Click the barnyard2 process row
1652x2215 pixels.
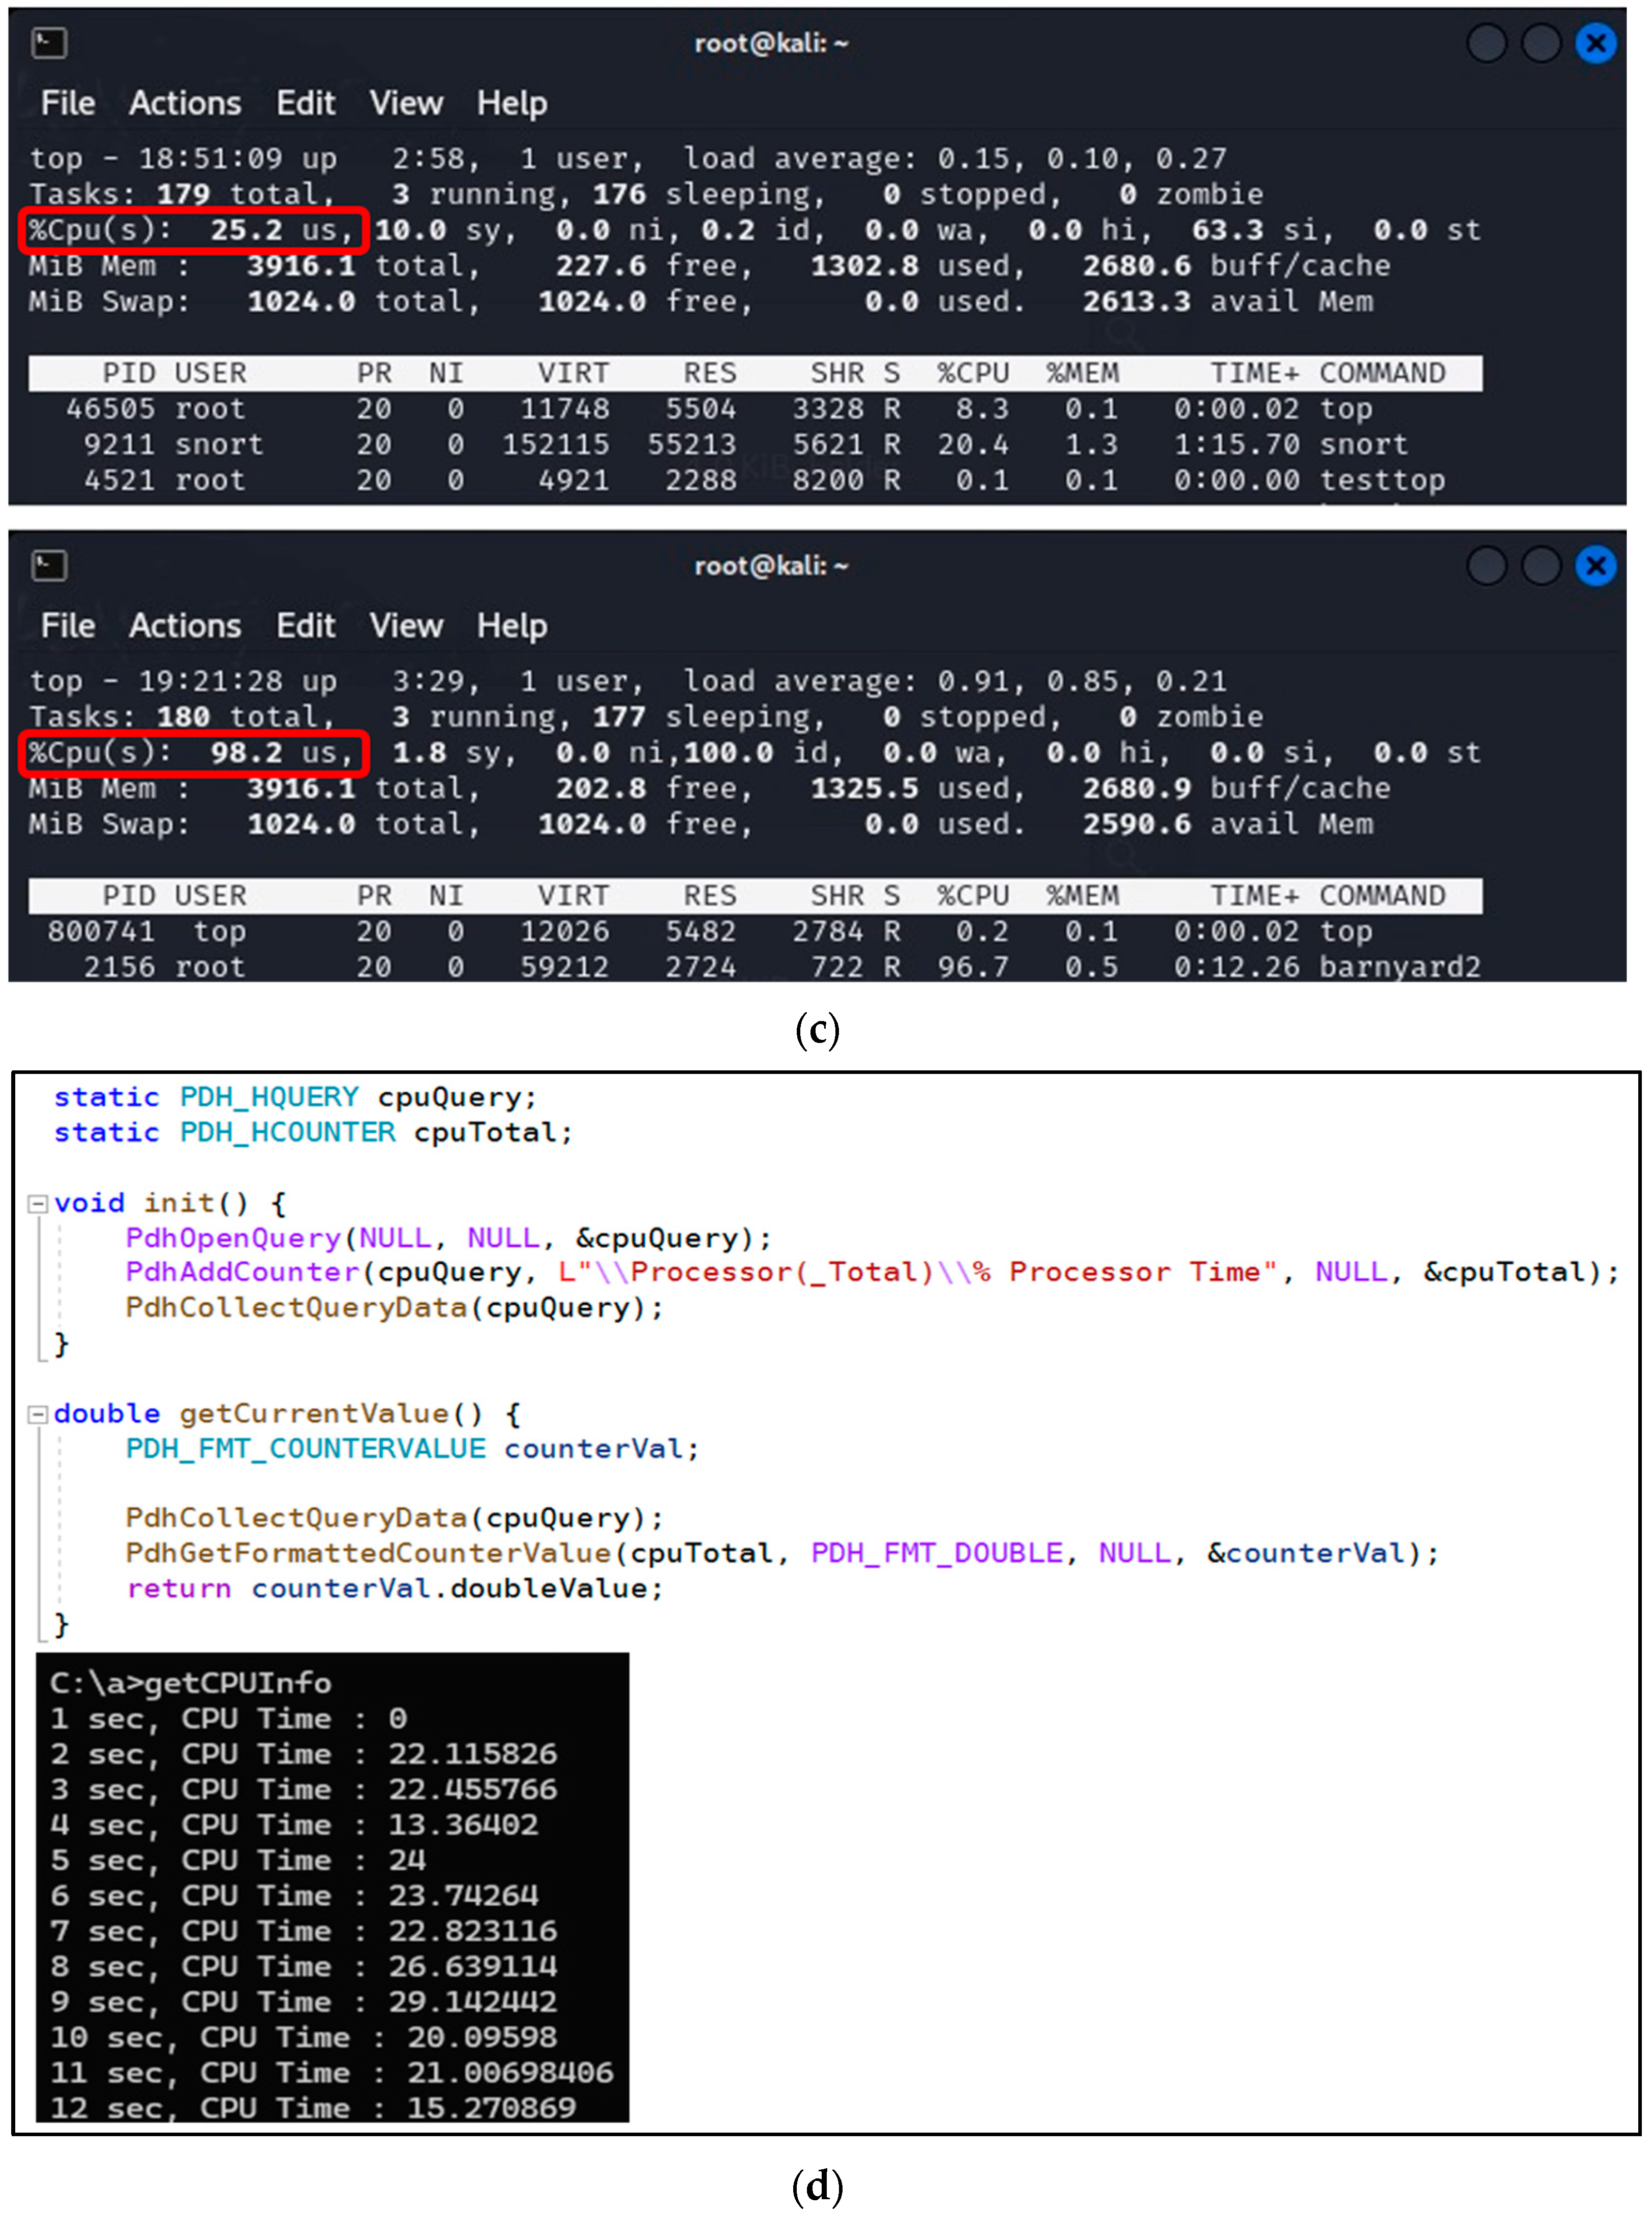click(754, 967)
